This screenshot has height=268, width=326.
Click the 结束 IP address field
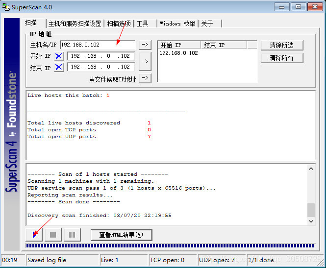point(100,67)
